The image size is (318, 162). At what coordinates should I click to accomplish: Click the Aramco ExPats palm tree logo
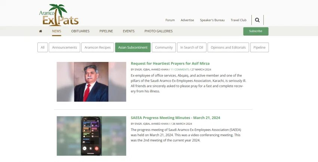point(59,15)
